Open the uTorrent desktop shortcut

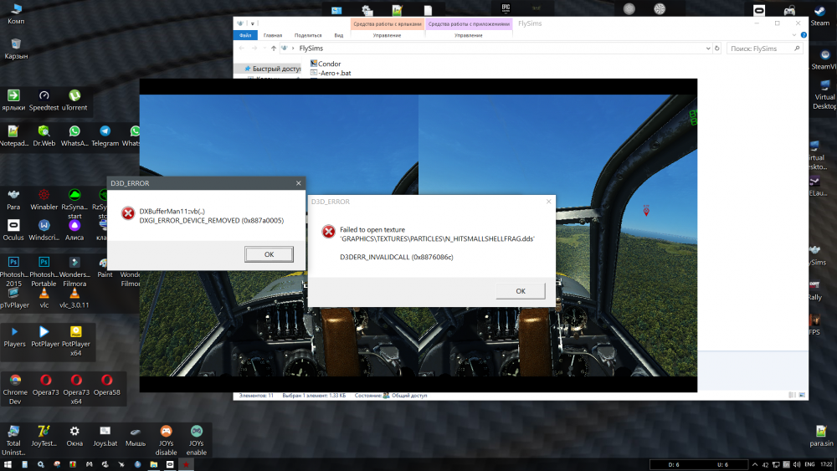coord(74,100)
